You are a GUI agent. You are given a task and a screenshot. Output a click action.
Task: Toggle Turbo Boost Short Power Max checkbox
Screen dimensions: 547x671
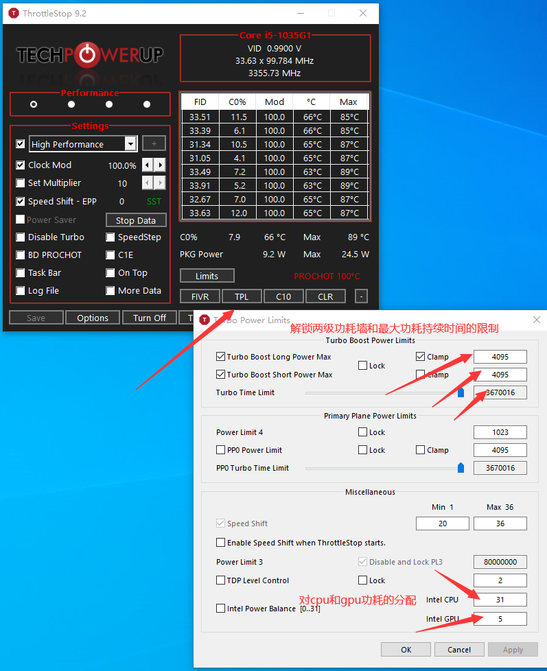[x=220, y=375]
